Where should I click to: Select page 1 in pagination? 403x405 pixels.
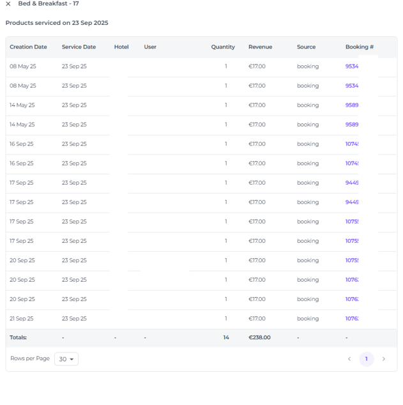point(366,359)
